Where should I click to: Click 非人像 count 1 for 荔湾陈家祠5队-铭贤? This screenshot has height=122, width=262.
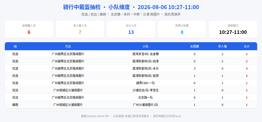(222, 76)
